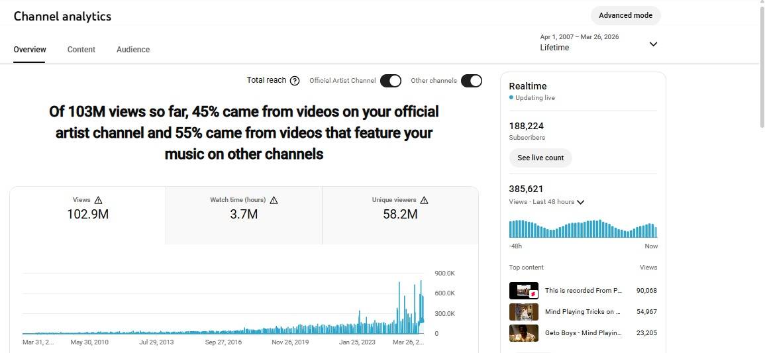The image size is (765, 353).
Task: Click the blue Updating live indicator dot
Action: [x=511, y=98]
